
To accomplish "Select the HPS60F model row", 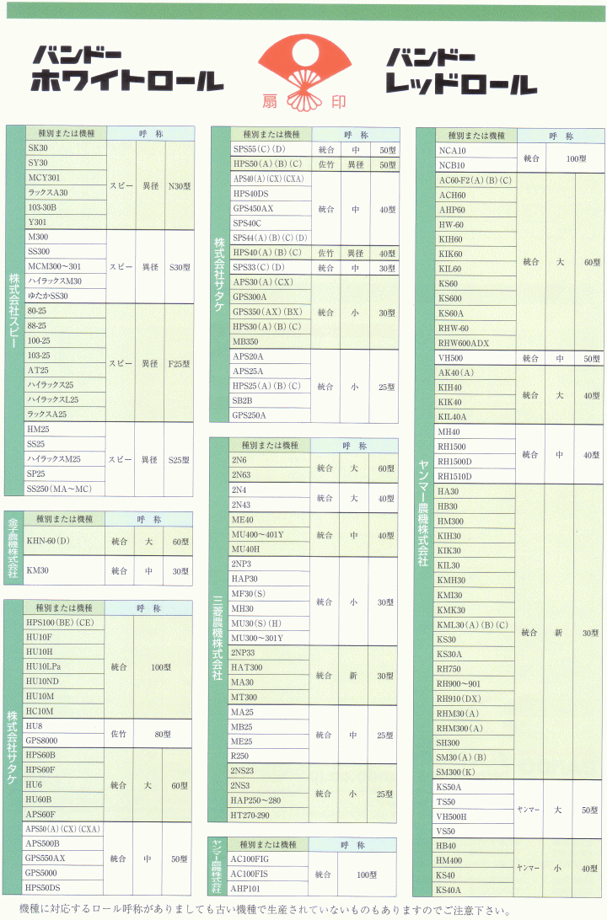I will coord(63,770).
